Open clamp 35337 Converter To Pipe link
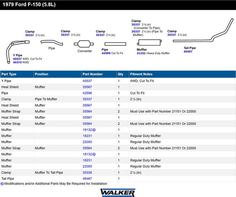The width and height of the screenshot is (236, 197). pos(136,25)
